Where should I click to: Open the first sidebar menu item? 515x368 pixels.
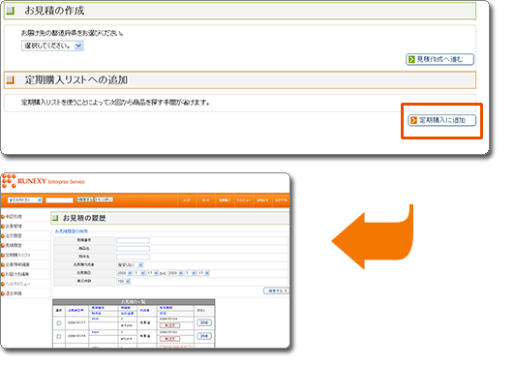14,217
